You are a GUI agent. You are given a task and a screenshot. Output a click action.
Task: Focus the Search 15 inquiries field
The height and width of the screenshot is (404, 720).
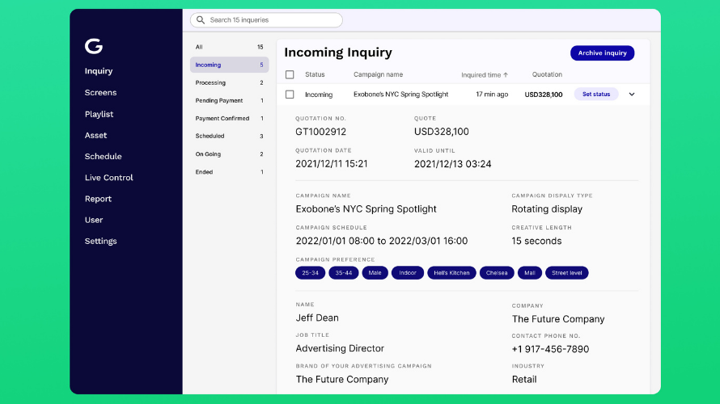266,20
